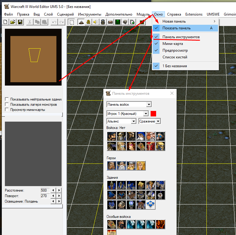Select the Town Hall building icon

pos(112,185)
